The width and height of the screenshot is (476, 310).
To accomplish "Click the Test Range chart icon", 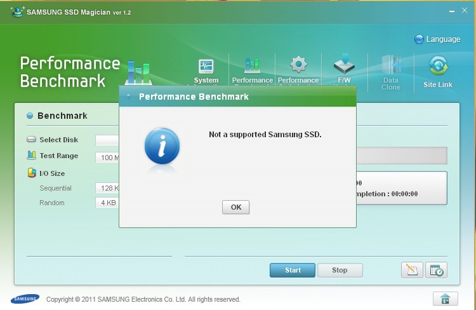I will click(31, 155).
